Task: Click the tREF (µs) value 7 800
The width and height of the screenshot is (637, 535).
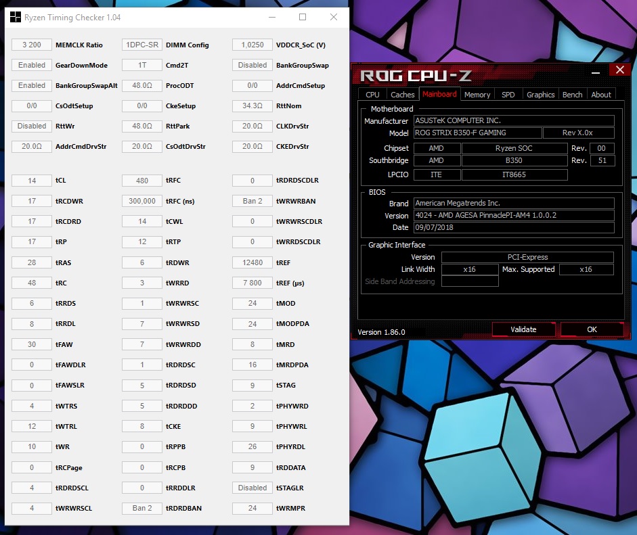Action: coord(252,283)
